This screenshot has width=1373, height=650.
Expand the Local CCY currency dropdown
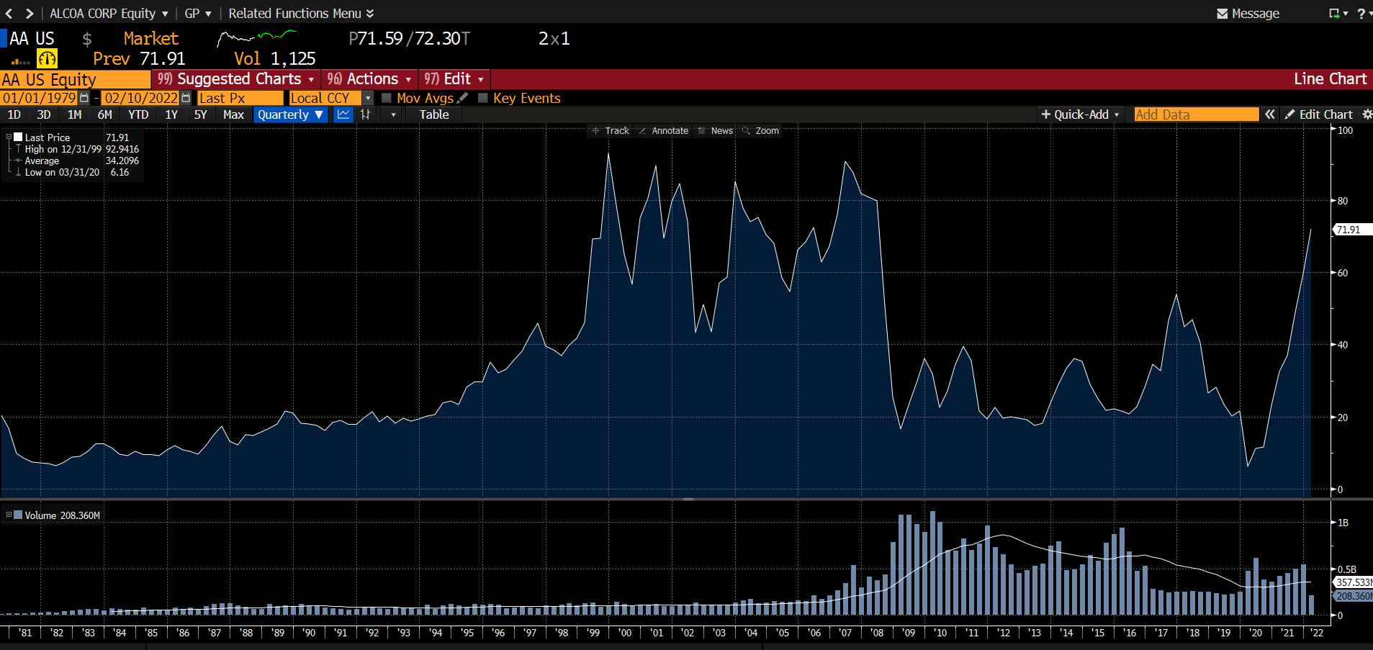coord(368,98)
